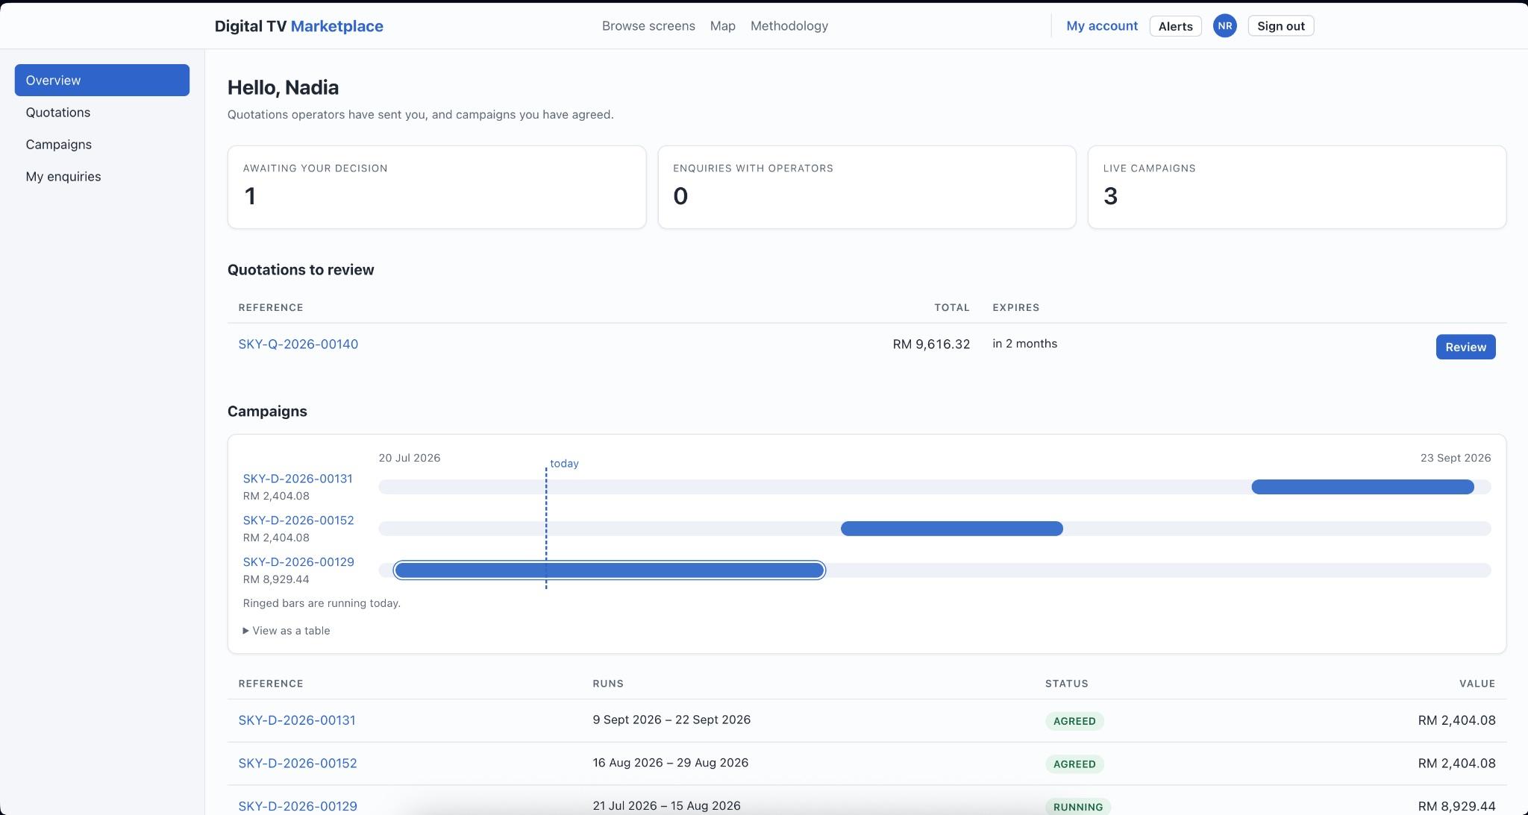Click the Digital TV Marketplace logo
The width and height of the screenshot is (1528, 815).
click(298, 26)
